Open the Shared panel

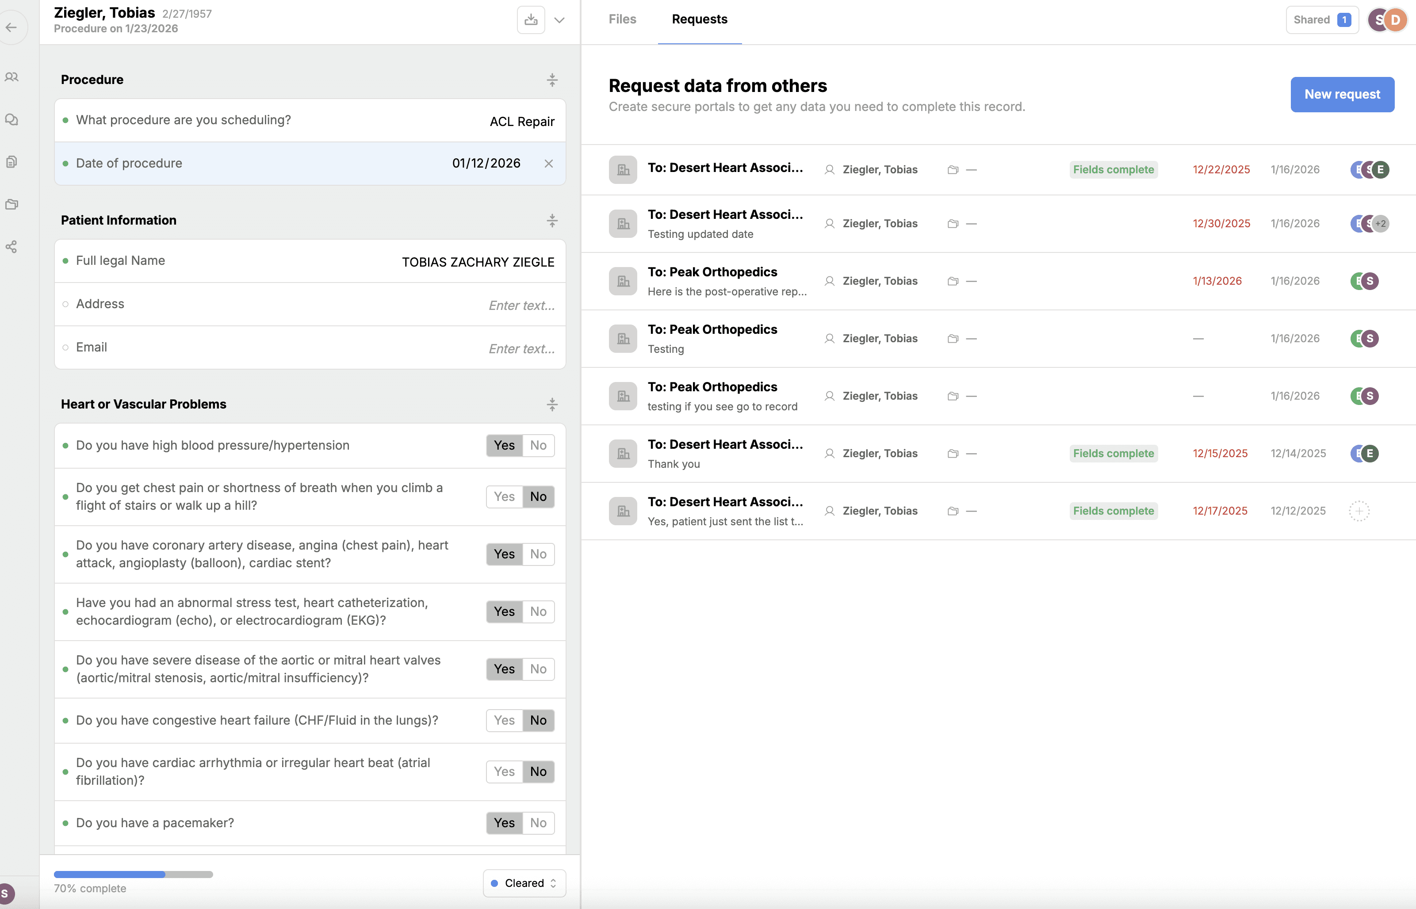[x=1321, y=19]
